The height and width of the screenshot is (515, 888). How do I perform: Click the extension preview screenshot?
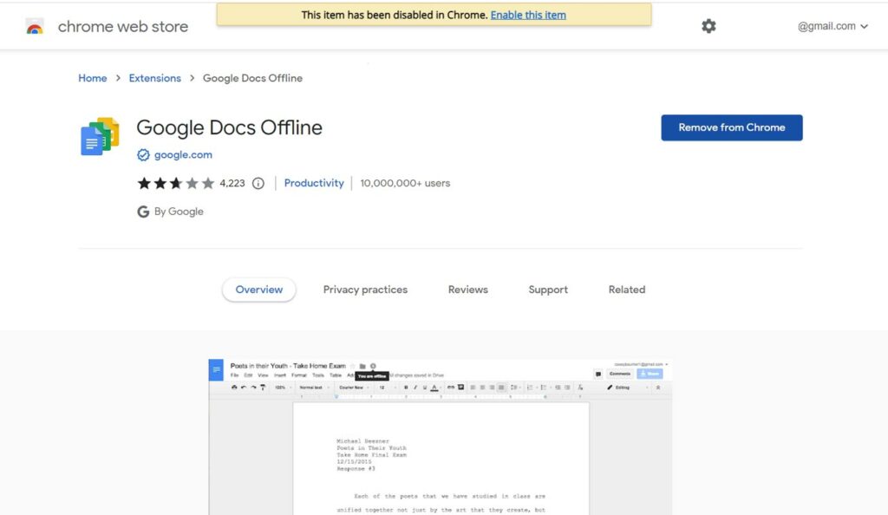coord(440,436)
